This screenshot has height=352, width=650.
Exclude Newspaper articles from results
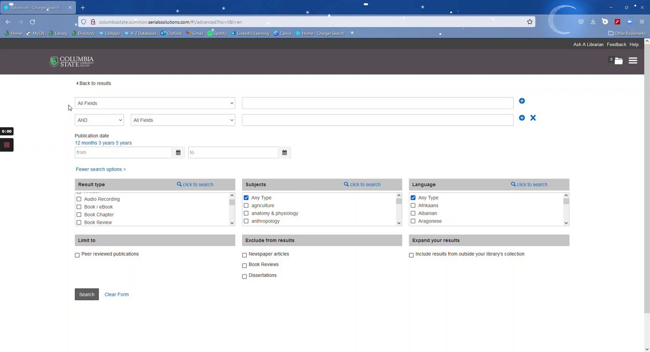[245, 255]
